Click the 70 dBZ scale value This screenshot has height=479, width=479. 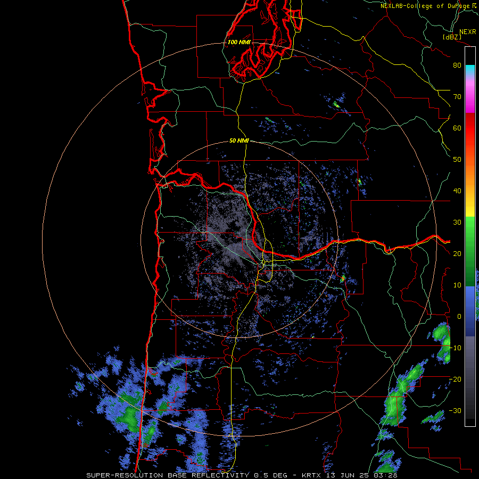[x=457, y=97]
